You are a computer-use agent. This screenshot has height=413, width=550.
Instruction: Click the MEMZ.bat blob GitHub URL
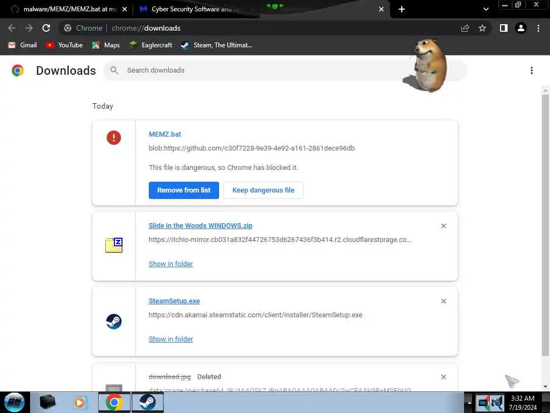click(x=251, y=148)
